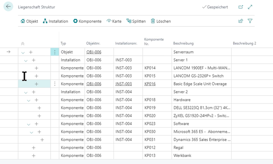Sort by Objektnr. column header
Image resolution: width=273 pixels, height=164 pixels.
coord(93,43)
